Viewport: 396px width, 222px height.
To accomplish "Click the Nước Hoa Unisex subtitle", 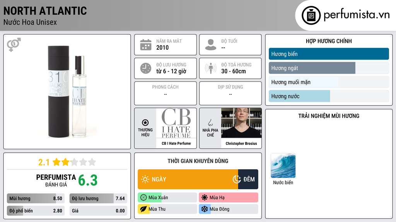I will (30, 22).
